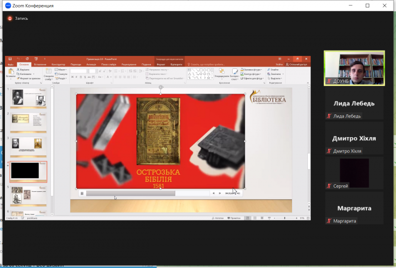Open the Макет layout dropdown
Image resolution: width=396 pixels, height=268 pixels.
[x=60, y=69]
